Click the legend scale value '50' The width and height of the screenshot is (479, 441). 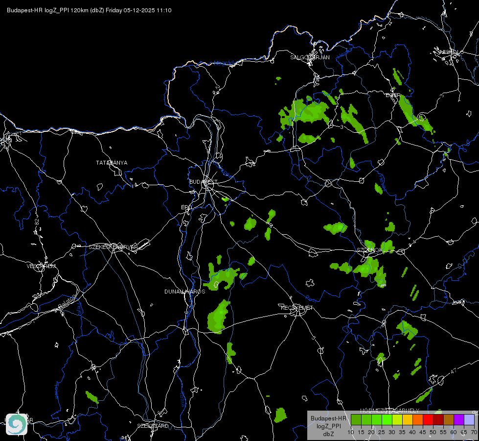coord(433,432)
